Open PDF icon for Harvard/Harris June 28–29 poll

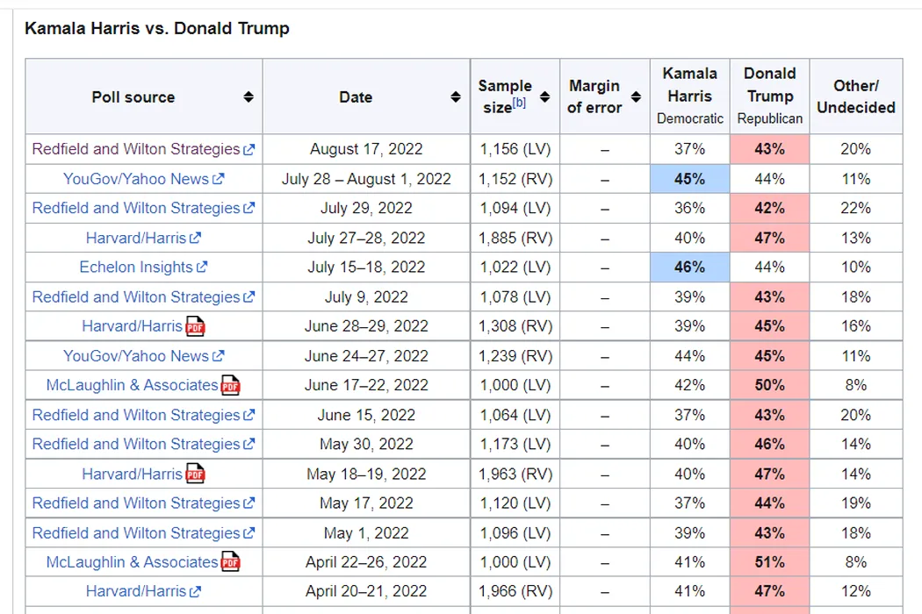(x=195, y=326)
